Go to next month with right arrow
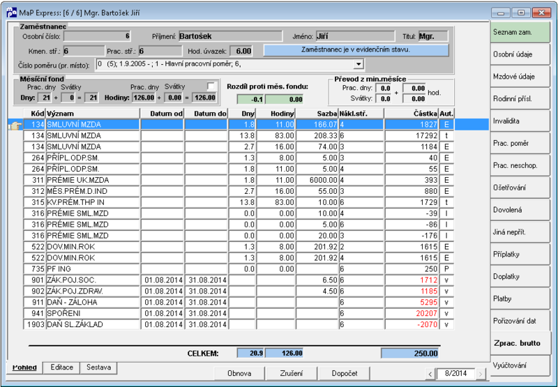The height and width of the screenshot is (387, 558). 481,374
